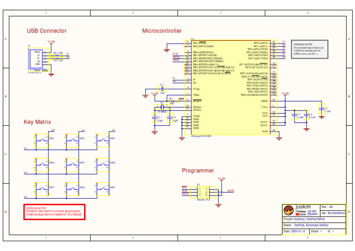Select the SW5 switch in key matrix
The image size is (355, 251).
pos(72,165)
